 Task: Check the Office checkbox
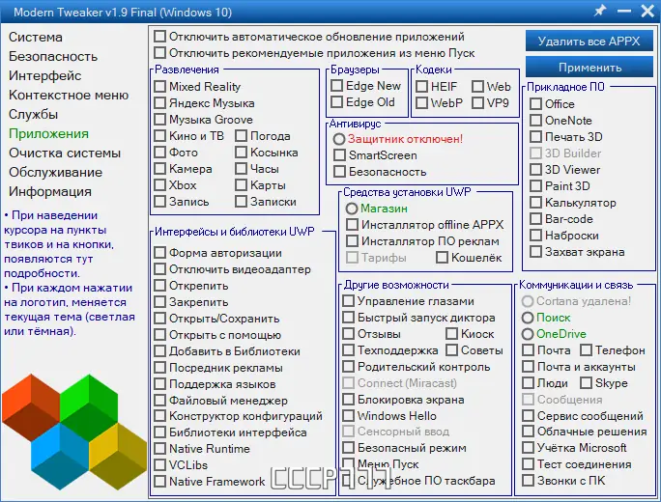(x=535, y=103)
